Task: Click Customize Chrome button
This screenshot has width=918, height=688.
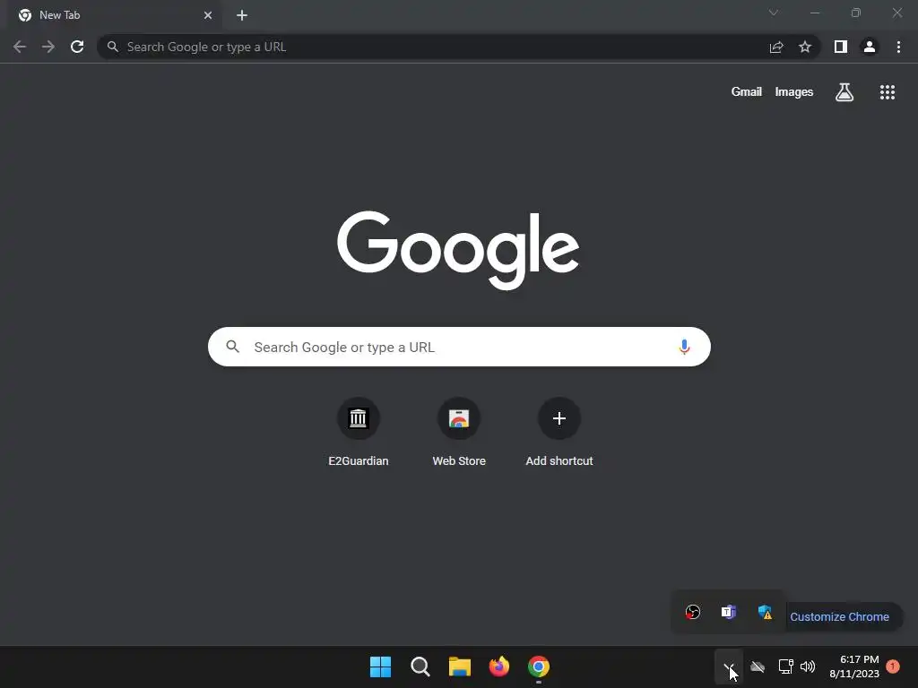Action: coord(839,616)
